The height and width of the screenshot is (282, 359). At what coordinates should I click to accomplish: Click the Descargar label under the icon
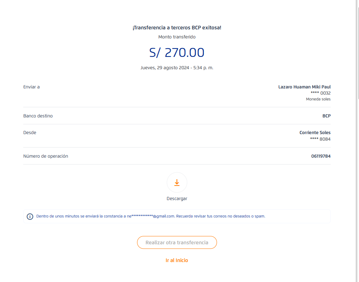[177, 199]
